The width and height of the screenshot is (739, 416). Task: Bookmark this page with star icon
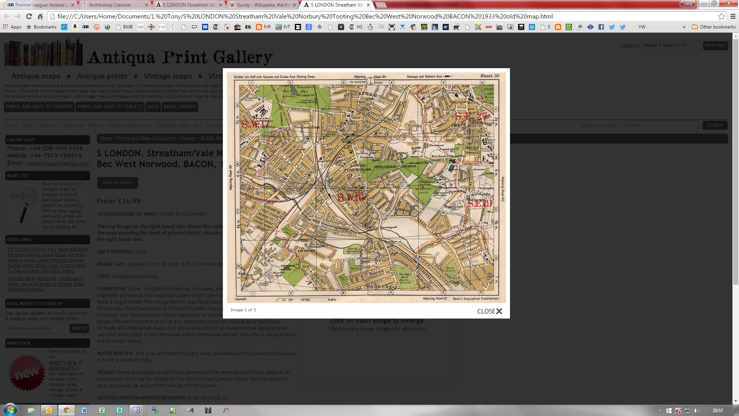721,16
